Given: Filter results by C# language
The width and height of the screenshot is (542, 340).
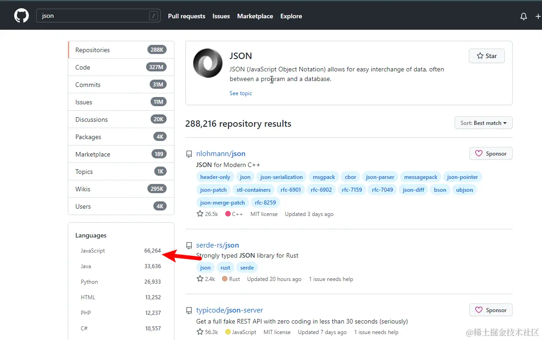Looking at the screenshot, I should click(121, 329).
